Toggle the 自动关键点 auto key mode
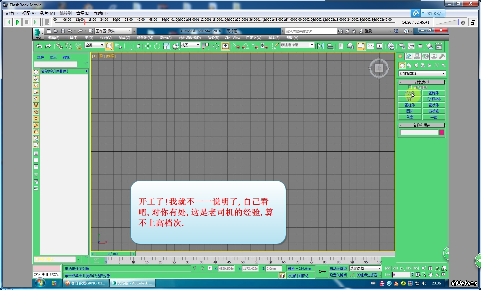 point(338,269)
